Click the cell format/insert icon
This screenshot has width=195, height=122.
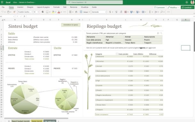click(x=143, y=12)
